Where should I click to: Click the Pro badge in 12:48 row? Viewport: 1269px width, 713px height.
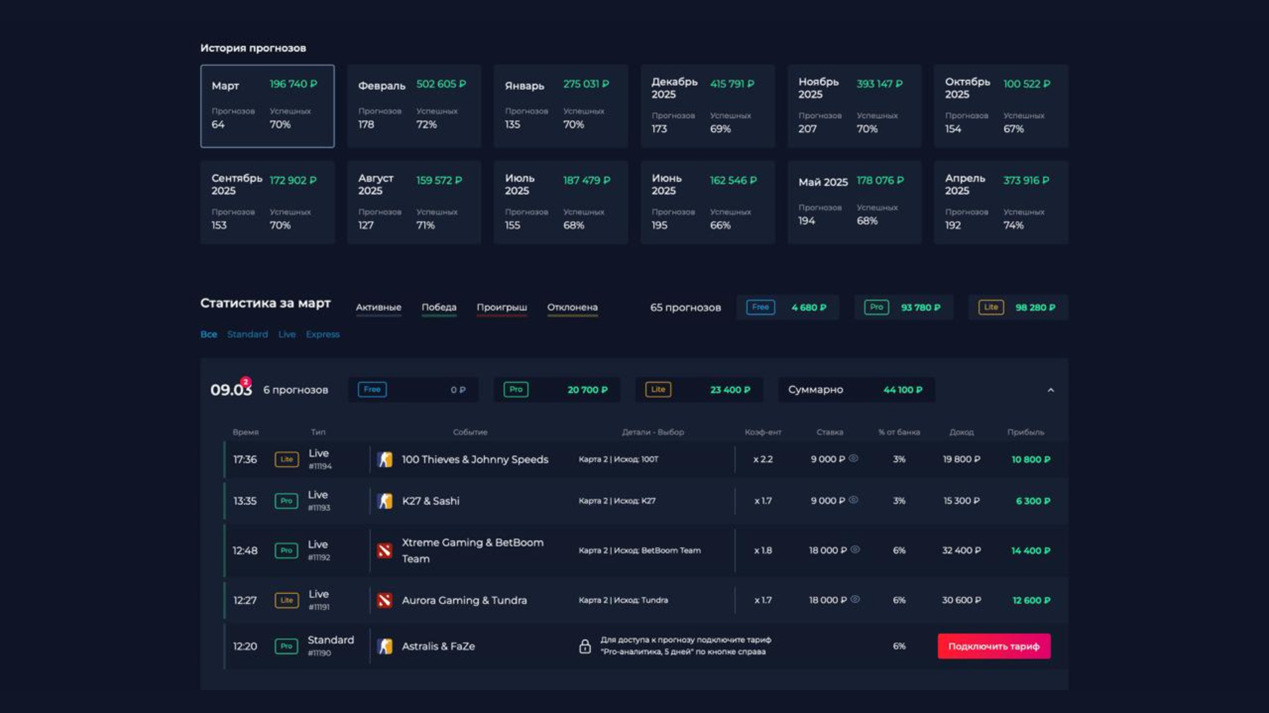[286, 551]
